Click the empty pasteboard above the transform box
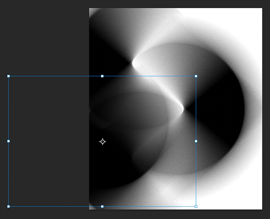The image size is (270, 219). click(44, 36)
